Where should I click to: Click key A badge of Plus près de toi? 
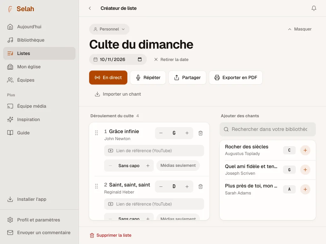pos(289,189)
